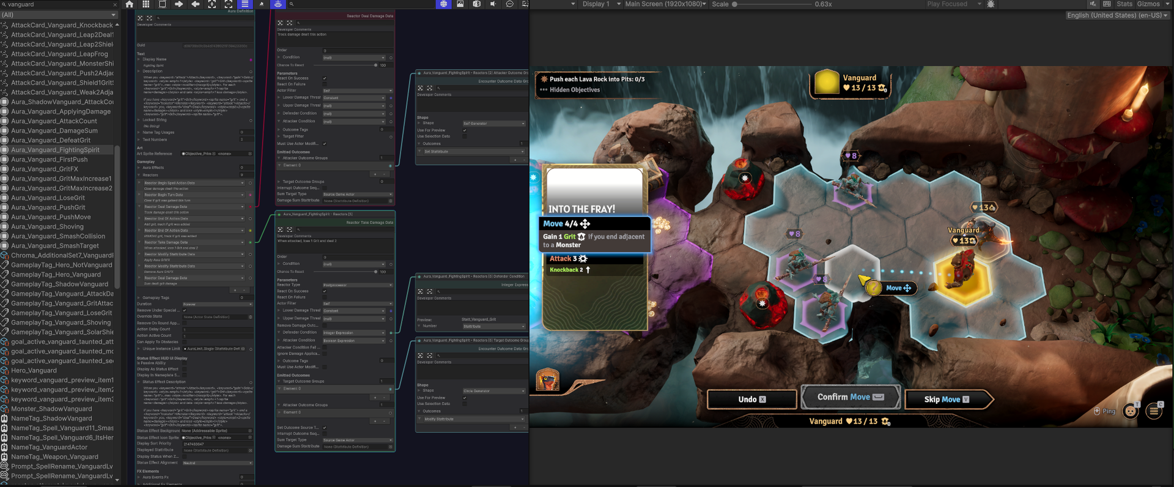Screen dimensions: 1174x487
Task: Click the speech bubble icon in toolbar
Action: coord(509,4)
